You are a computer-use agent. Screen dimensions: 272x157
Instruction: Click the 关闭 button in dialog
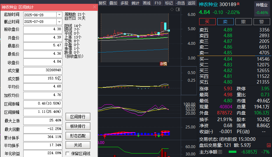[x=78, y=145]
